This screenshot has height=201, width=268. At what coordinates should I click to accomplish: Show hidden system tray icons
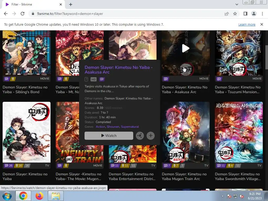pyautogui.click(x=222, y=196)
